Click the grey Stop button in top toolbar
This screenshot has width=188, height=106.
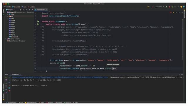coord(175,7)
